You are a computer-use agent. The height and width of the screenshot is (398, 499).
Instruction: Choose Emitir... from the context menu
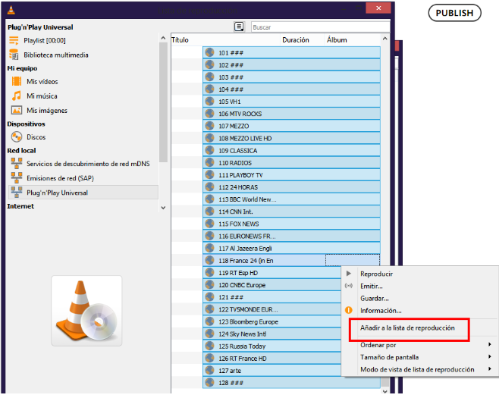coord(372,287)
